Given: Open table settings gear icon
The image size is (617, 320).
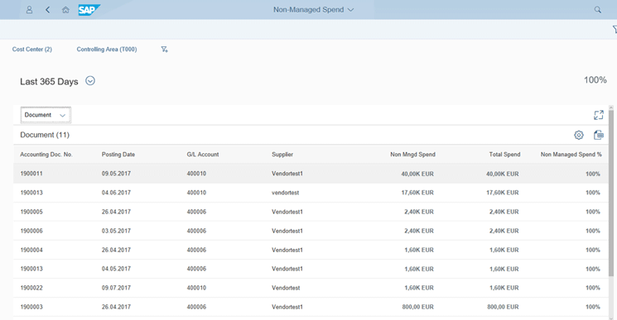Looking at the screenshot, I should (578, 135).
